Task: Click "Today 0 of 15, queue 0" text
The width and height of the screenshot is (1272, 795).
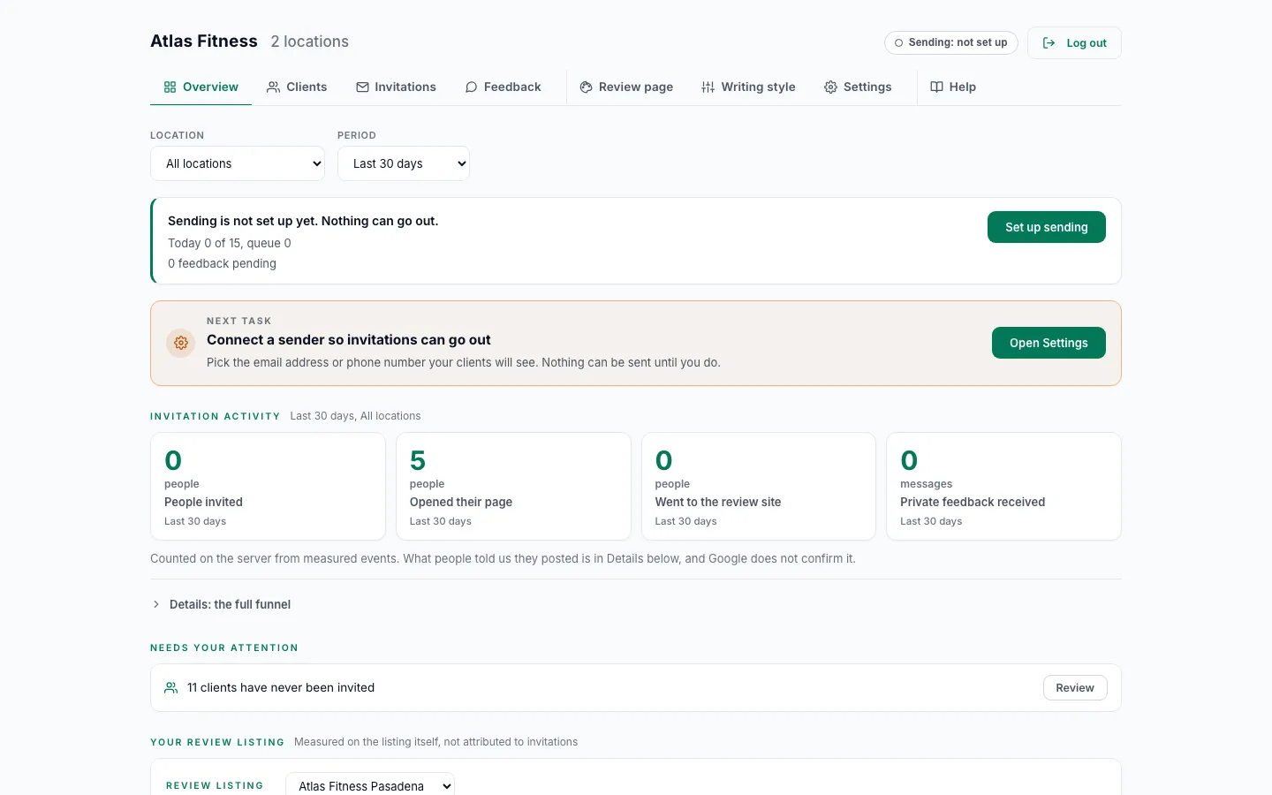Action: click(230, 243)
